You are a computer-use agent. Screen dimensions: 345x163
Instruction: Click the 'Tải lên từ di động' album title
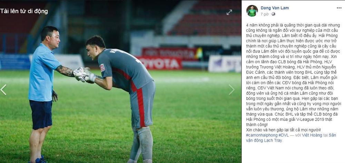click(x=24, y=11)
